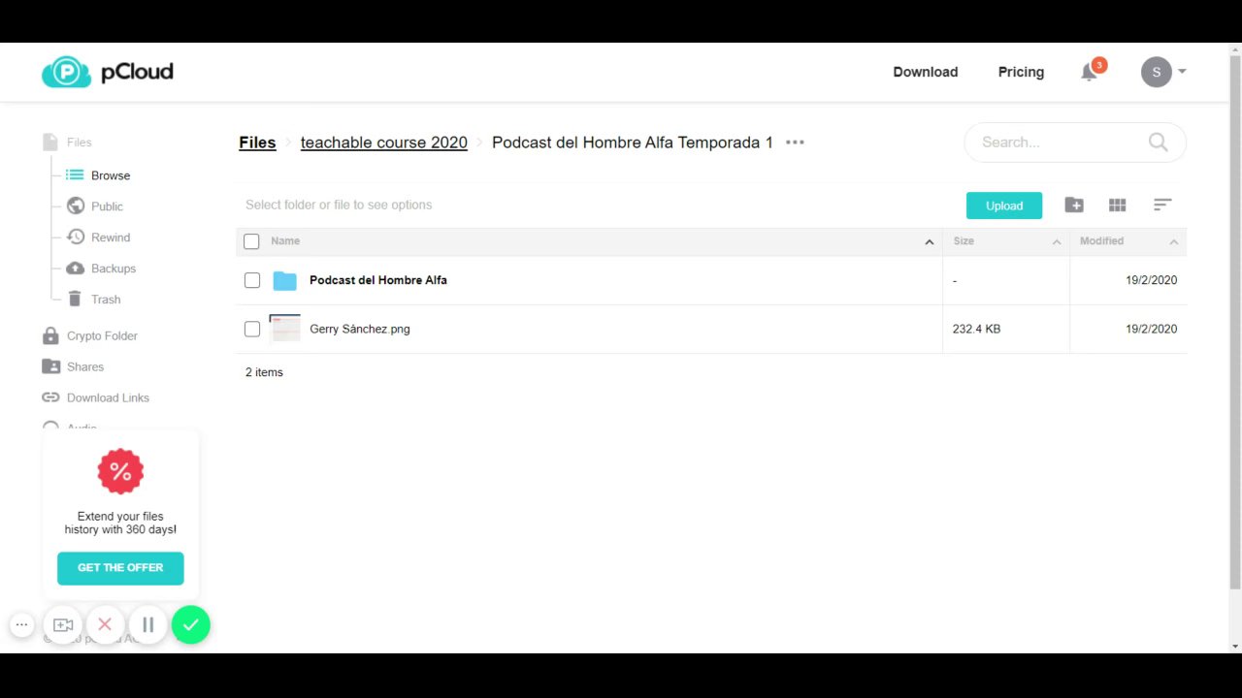This screenshot has width=1242, height=698.
Task: Open the Backups cloud icon
Action: point(75,268)
